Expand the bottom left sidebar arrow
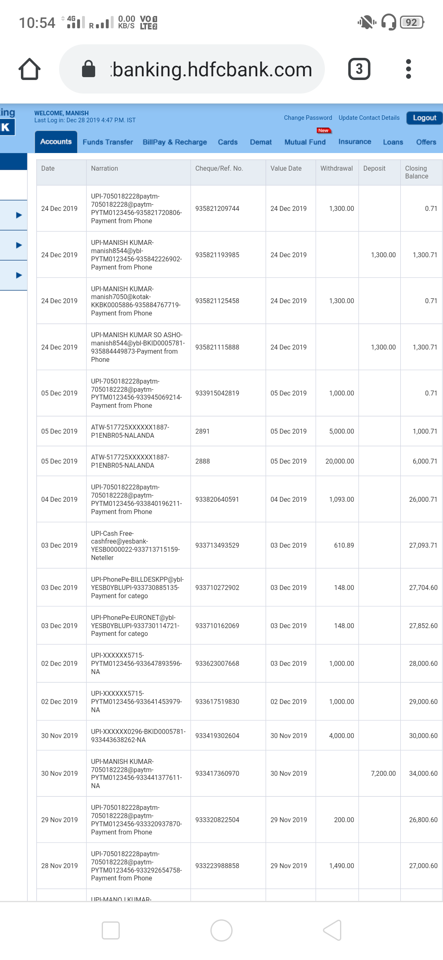 (x=18, y=275)
